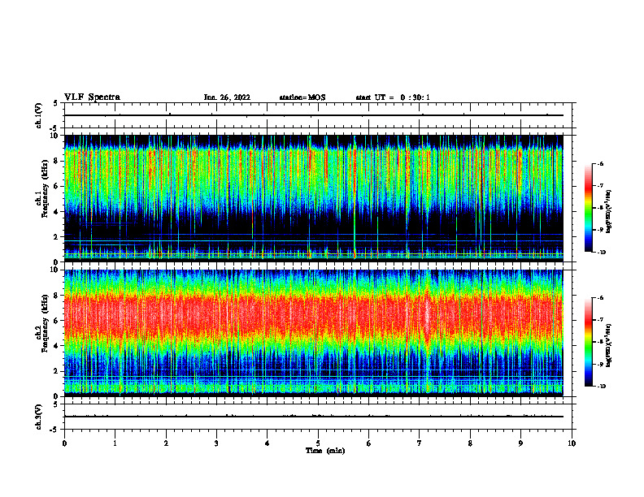Click the "5" tick on the time axis
The width and height of the screenshot is (644, 497).
pyautogui.click(x=318, y=443)
